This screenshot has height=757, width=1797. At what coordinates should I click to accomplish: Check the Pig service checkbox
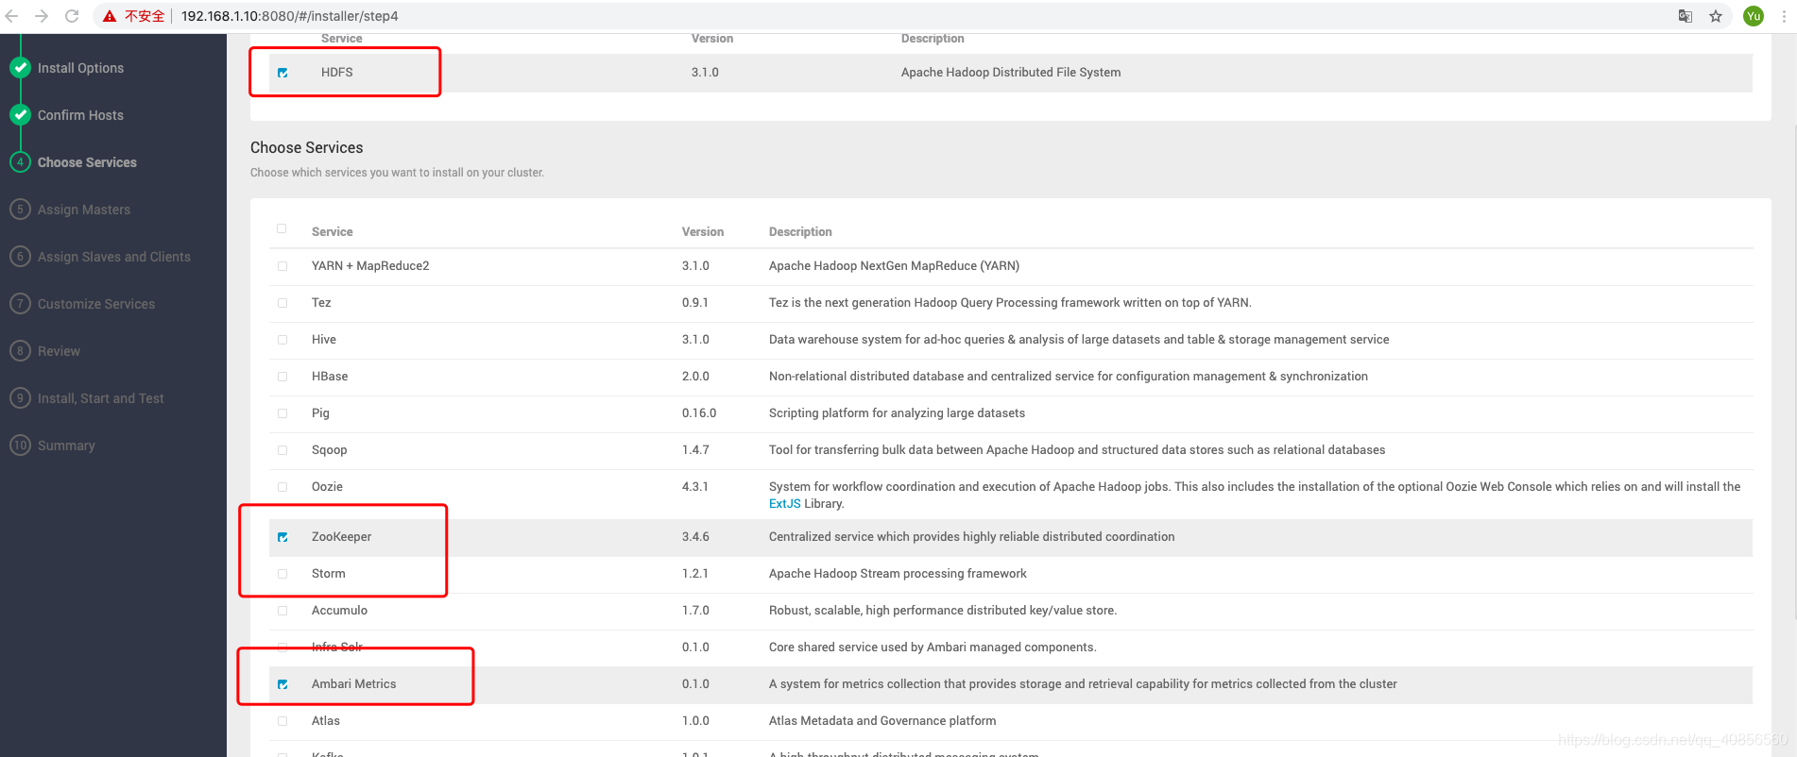point(282,413)
